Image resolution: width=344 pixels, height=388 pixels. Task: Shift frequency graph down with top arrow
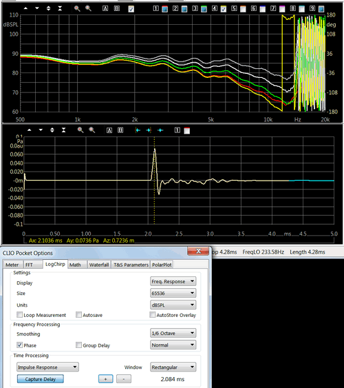click(x=37, y=8)
